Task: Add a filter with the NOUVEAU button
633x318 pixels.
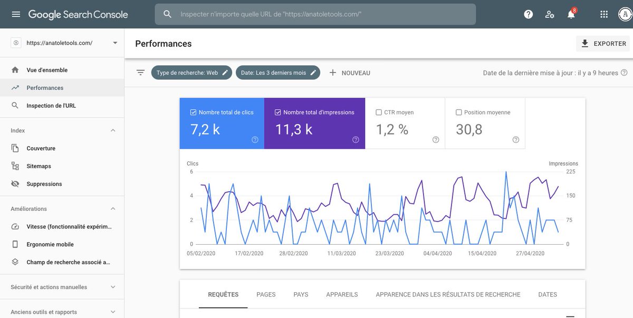Action: [x=350, y=73]
